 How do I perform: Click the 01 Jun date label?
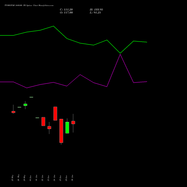click(30, 178)
